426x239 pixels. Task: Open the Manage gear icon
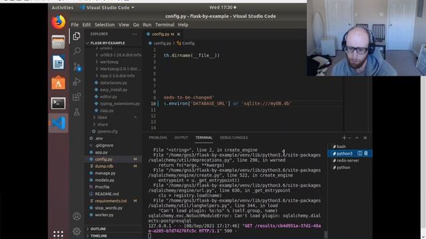point(77,231)
